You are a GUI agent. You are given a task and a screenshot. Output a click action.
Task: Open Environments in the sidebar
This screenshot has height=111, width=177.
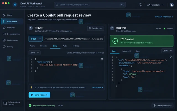pos(12,40)
